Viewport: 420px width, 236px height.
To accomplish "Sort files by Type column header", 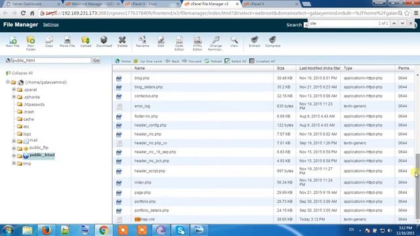I will pyautogui.click(x=348, y=68).
